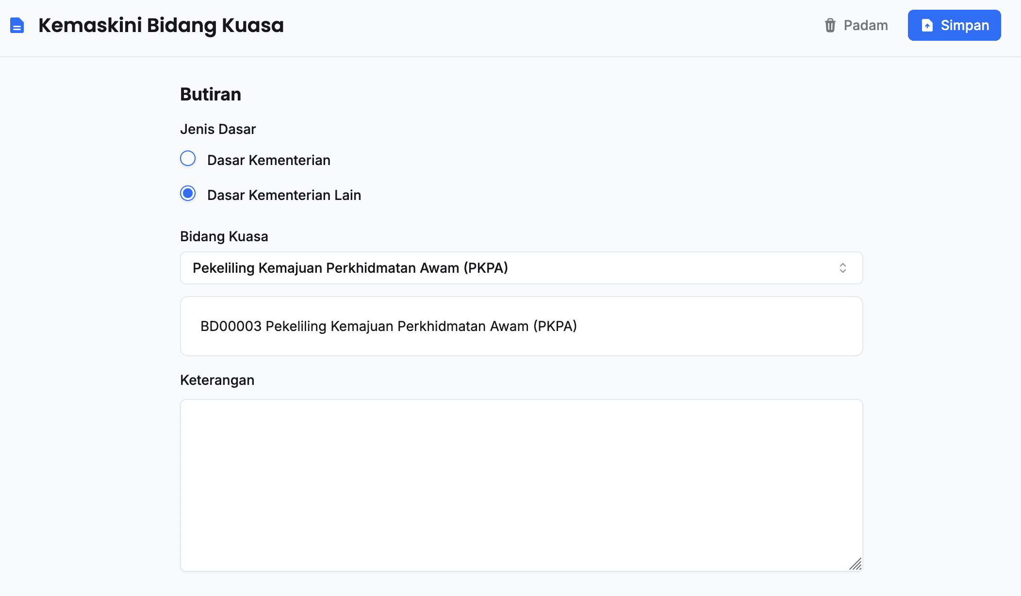The height and width of the screenshot is (596, 1021).
Task: Click the Padam delete text
Action: 866,25
